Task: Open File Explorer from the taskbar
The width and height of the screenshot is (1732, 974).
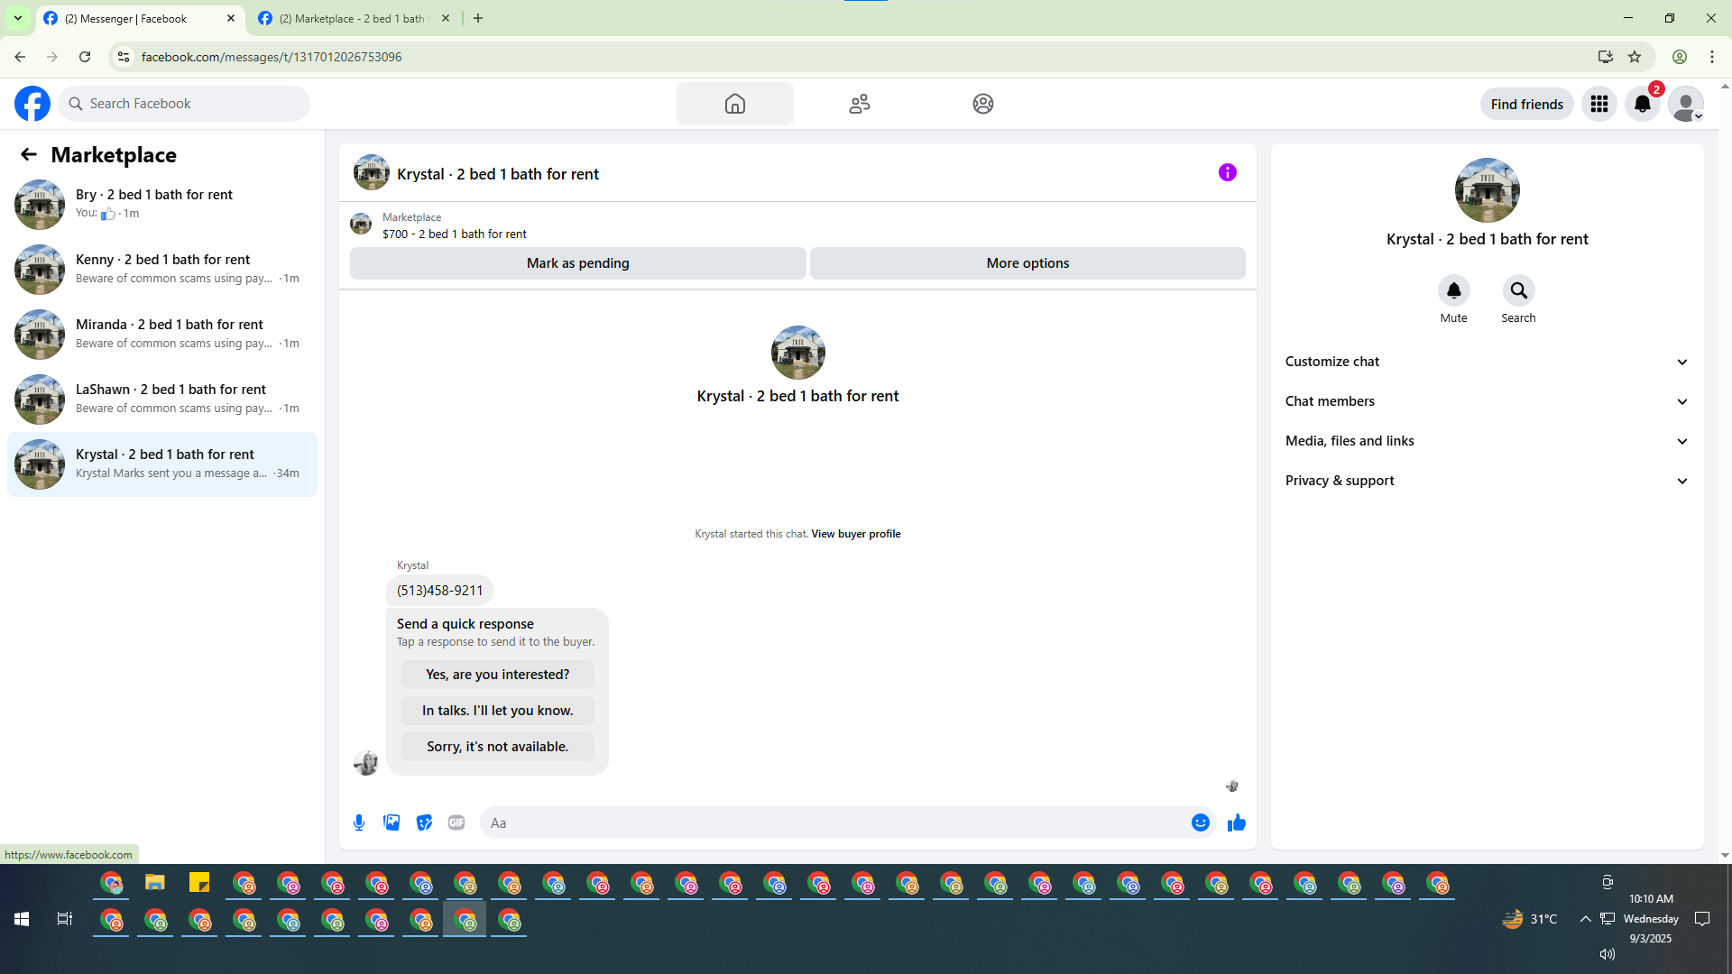Action: tap(155, 883)
